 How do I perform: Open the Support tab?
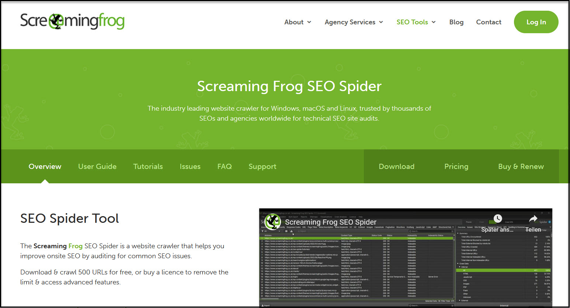(262, 166)
